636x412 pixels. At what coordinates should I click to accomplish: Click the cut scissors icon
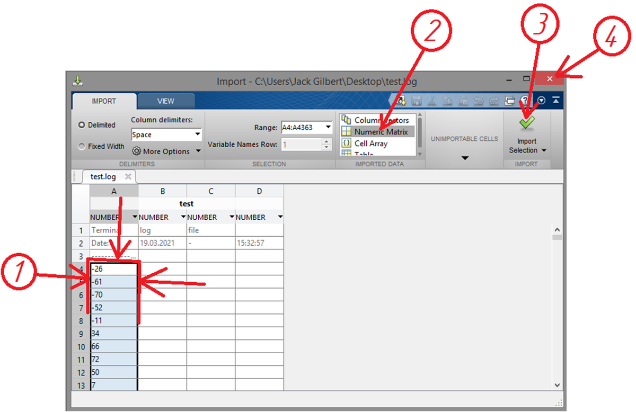click(x=432, y=100)
